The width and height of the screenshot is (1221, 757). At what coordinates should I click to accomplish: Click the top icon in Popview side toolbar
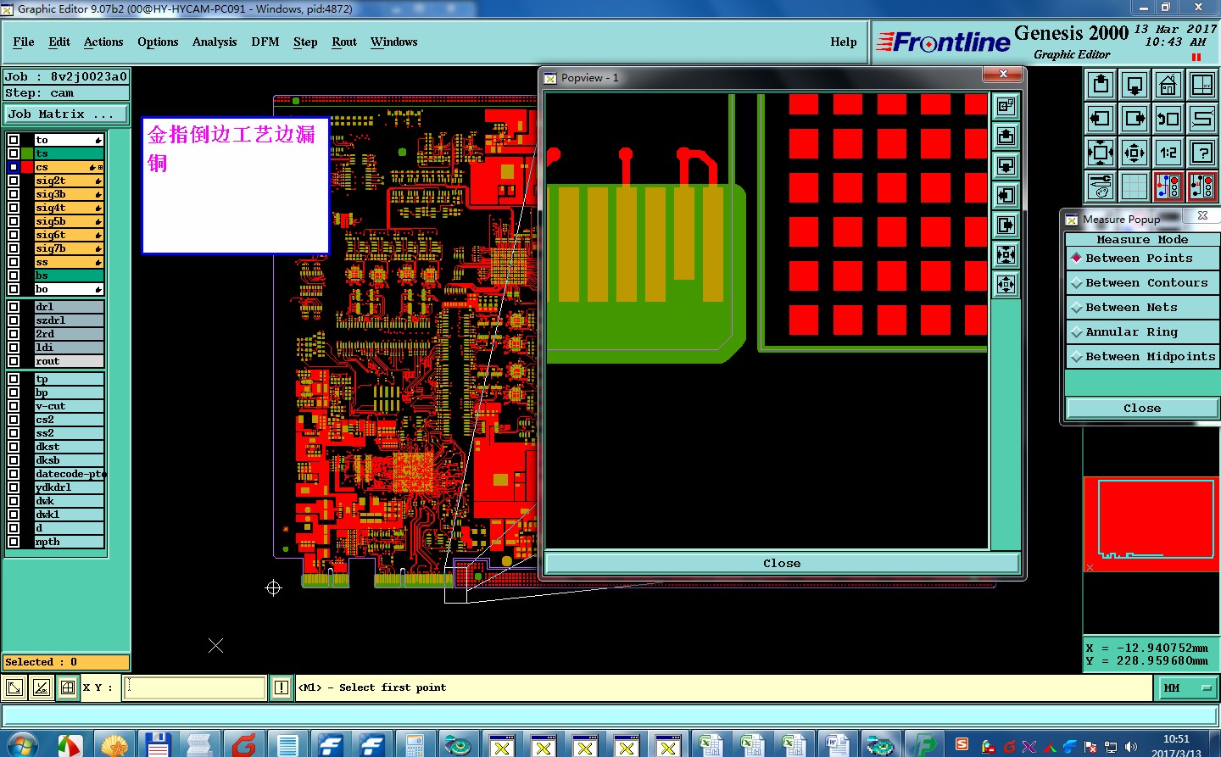click(x=1006, y=106)
